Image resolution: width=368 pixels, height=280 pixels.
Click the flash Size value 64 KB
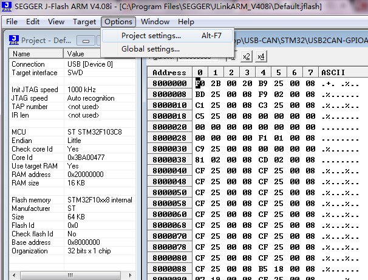coord(76,217)
